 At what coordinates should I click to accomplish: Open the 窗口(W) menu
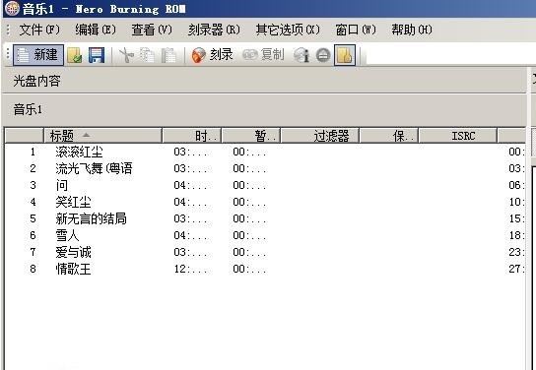356,30
